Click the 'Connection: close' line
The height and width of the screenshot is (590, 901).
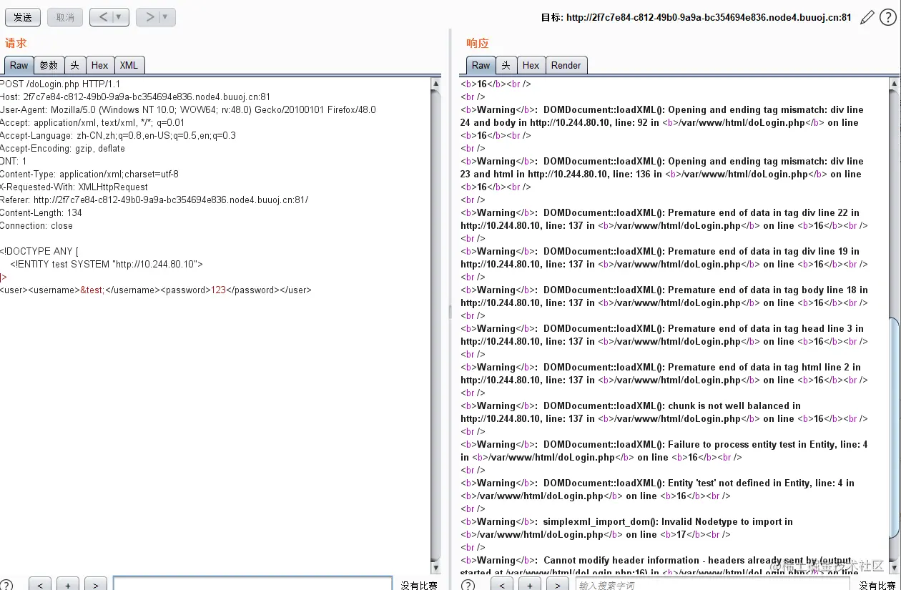click(36, 225)
